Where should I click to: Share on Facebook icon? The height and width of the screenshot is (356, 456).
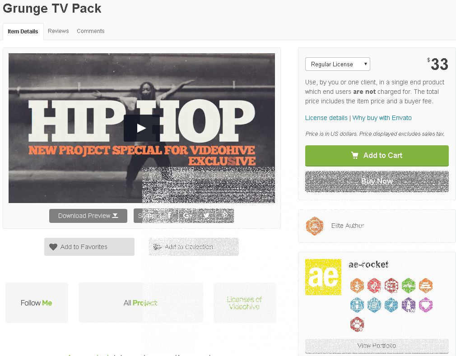(169, 216)
